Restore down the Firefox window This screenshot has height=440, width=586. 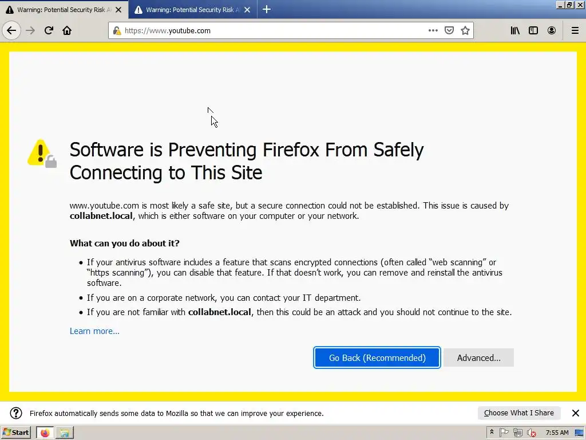point(569,5)
